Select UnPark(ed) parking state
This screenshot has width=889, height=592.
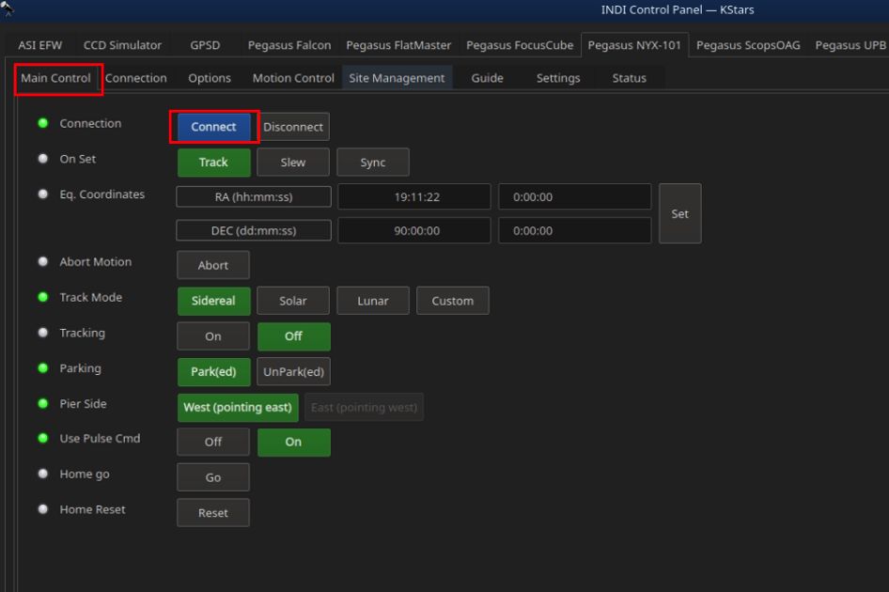point(294,371)
